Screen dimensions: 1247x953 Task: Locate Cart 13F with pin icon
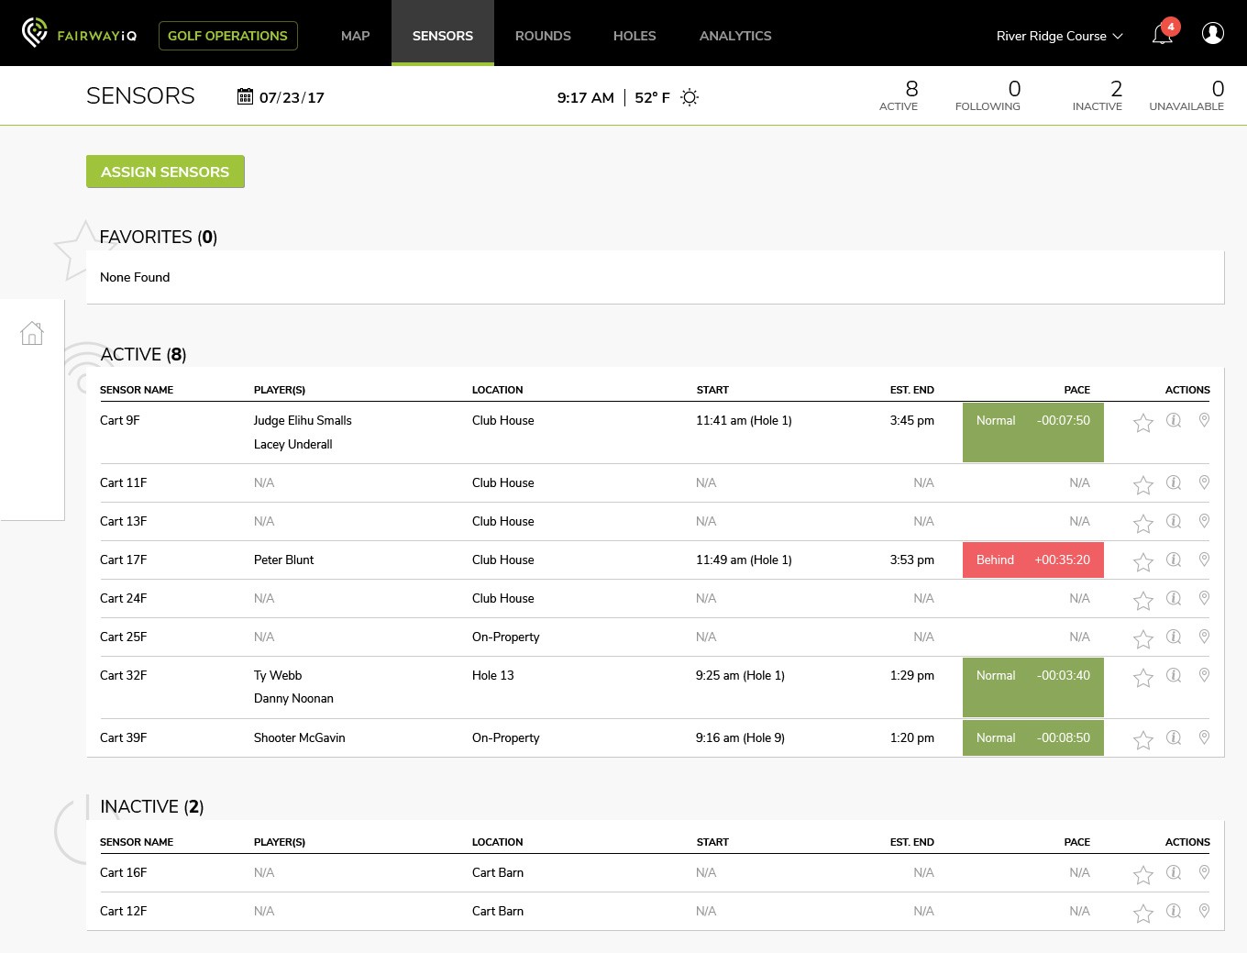(x=1204, y=521)
